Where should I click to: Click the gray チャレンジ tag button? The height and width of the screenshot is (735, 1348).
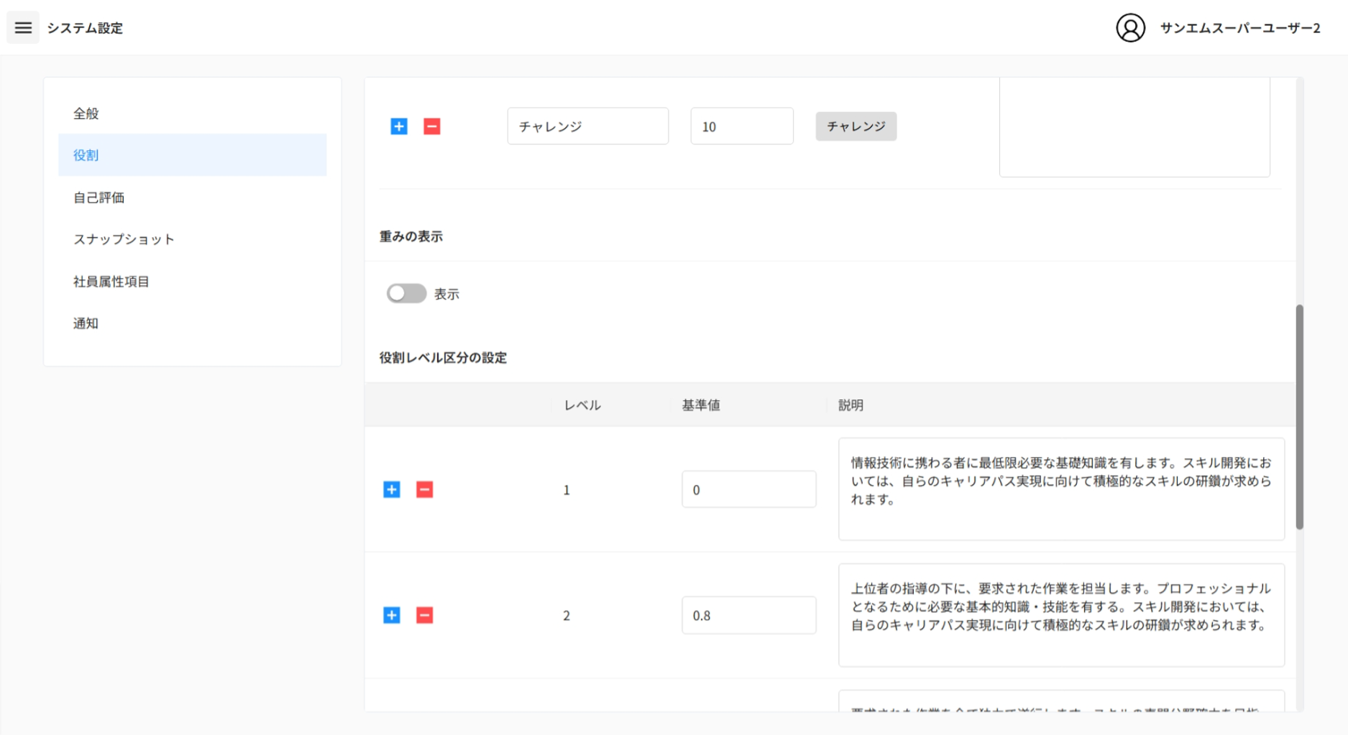[856, 126]
